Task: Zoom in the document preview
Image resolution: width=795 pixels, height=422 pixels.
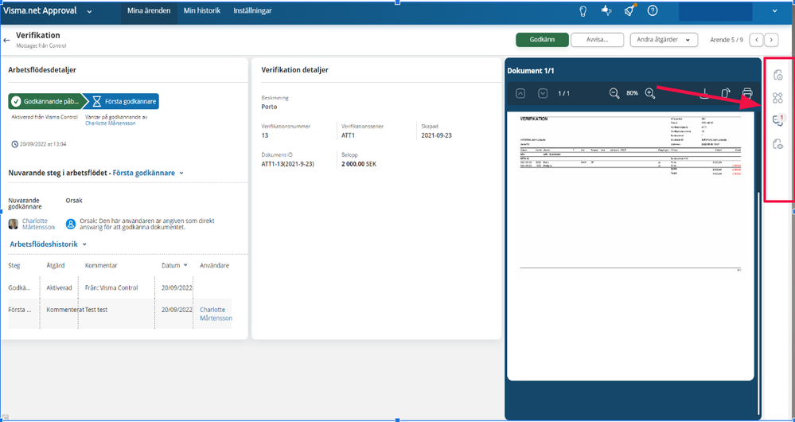Action: [x=650, y=93]
